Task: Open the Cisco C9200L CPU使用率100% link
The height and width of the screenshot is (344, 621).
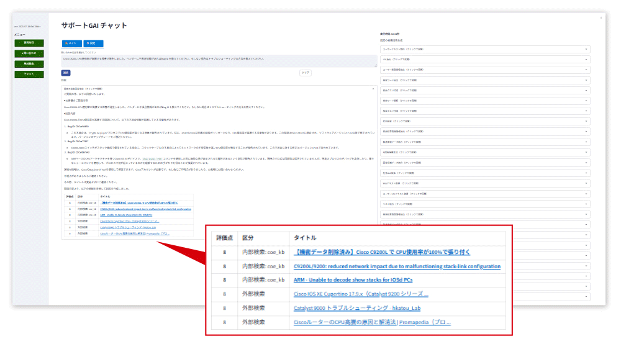Action: (381, 253)
